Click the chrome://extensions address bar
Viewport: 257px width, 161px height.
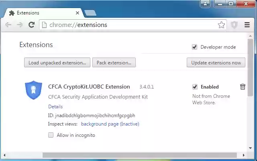tap(133, 25)
